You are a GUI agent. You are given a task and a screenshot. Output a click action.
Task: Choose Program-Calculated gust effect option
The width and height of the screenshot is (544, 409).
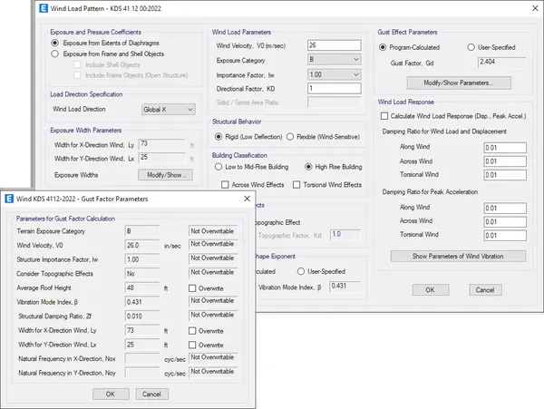pos(383,47)
